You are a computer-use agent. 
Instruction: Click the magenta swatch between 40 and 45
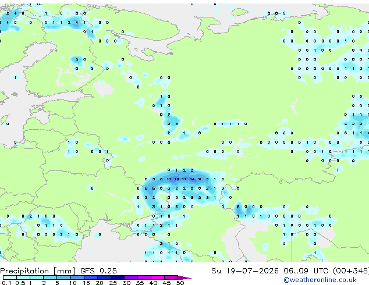158,277
